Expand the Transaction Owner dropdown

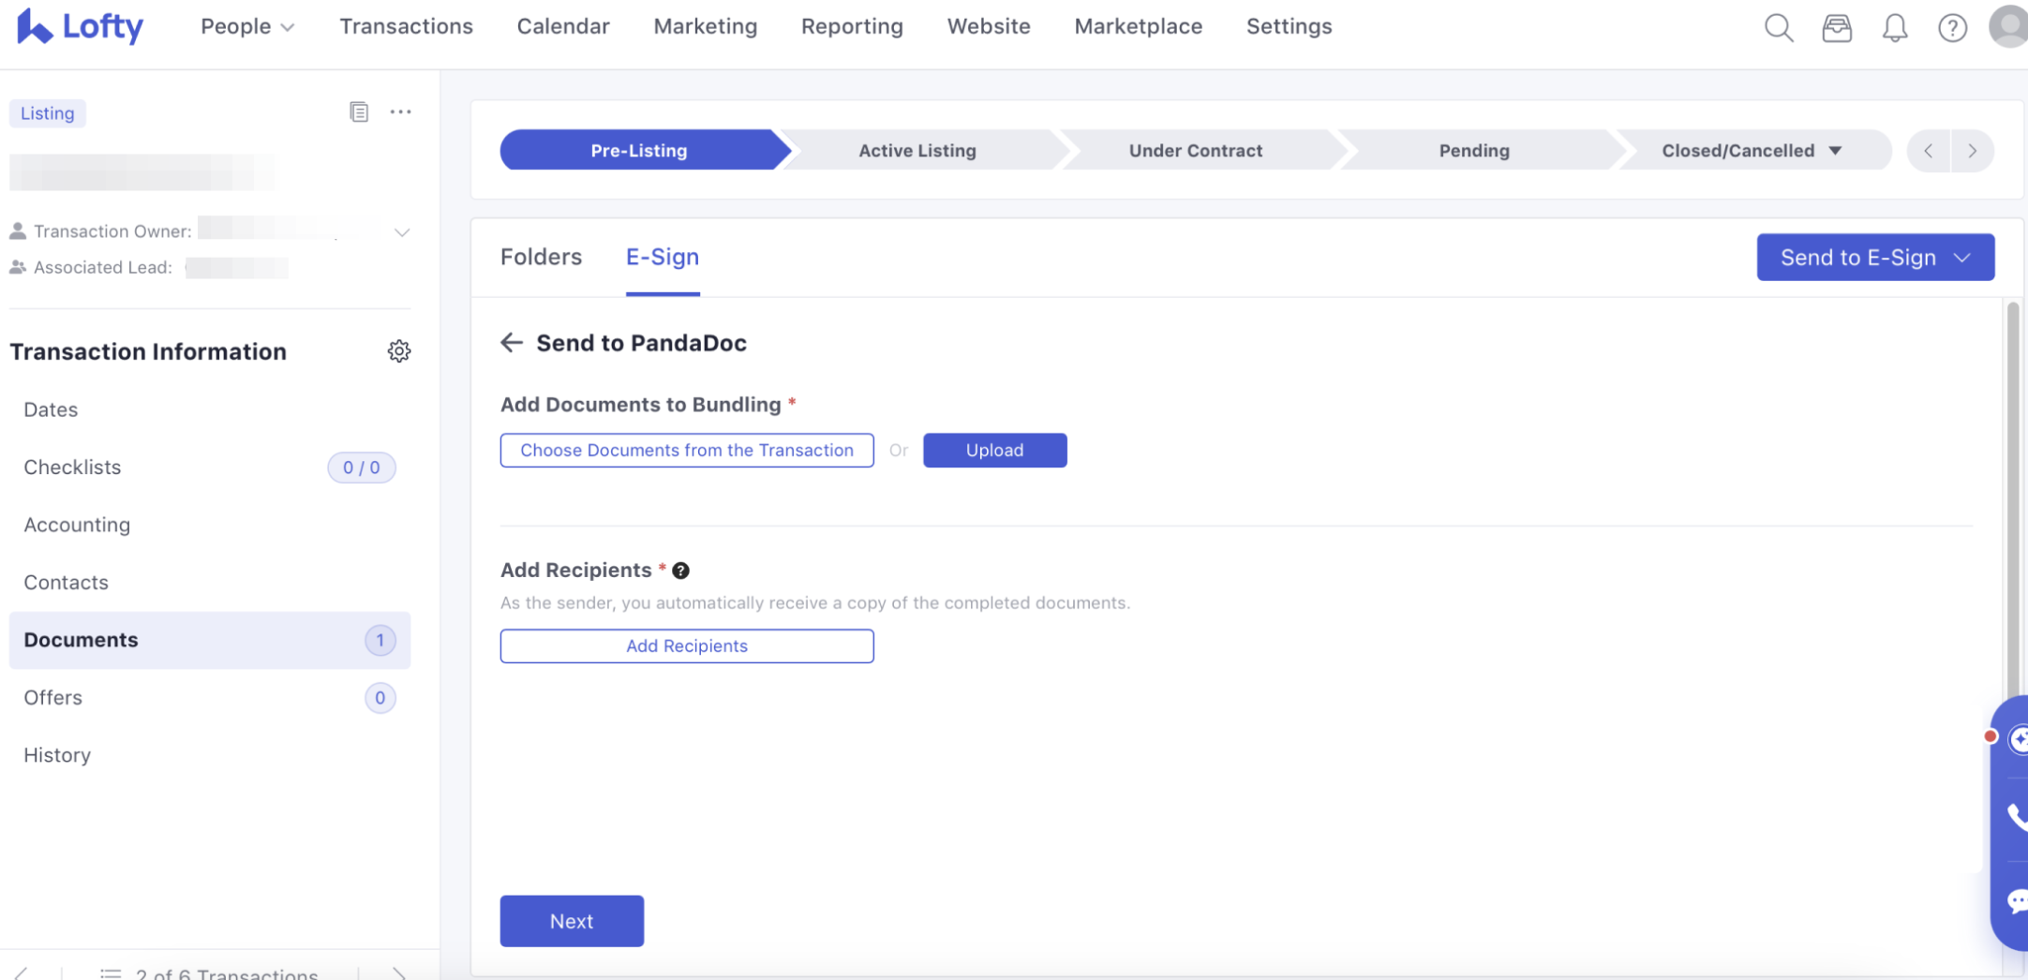coord(401,231)
